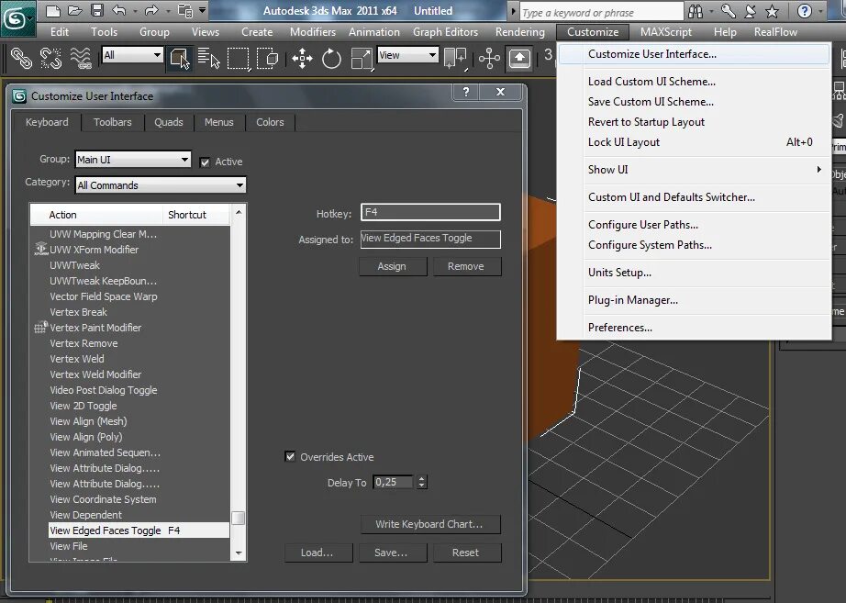Open the MAXScript menu
The image size is (846, 603).
click(x=666, y=32)
